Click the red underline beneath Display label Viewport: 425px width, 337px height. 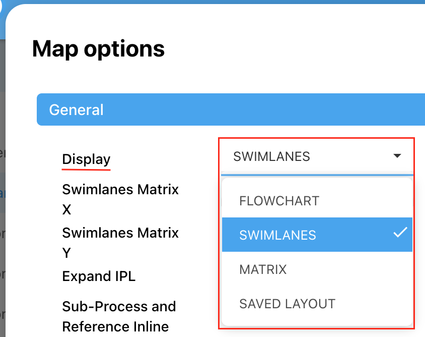pyautogui.click(x=86, y=170)
